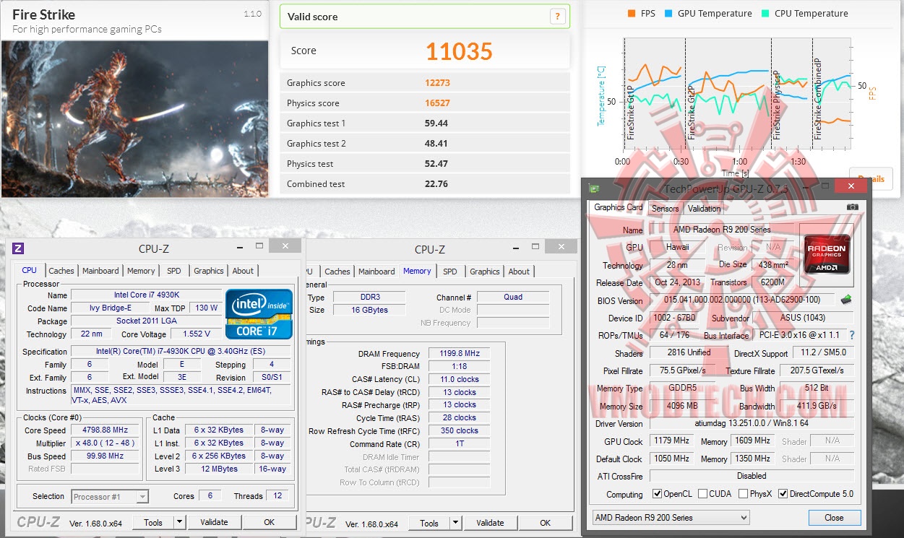The height and width of the screenshot is (538, 904).
Task: Click the GPU Name field AMD Radeon R9 200 Series
Action: (722, 230)
